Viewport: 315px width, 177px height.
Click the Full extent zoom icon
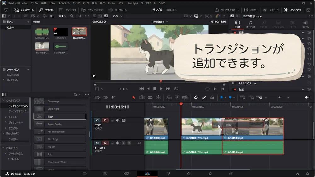point(243,97)
